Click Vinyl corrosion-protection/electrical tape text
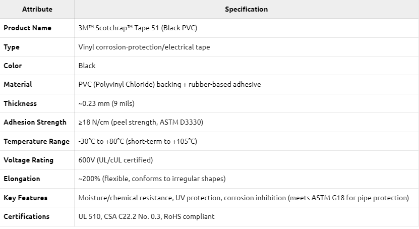 [144, 47]
